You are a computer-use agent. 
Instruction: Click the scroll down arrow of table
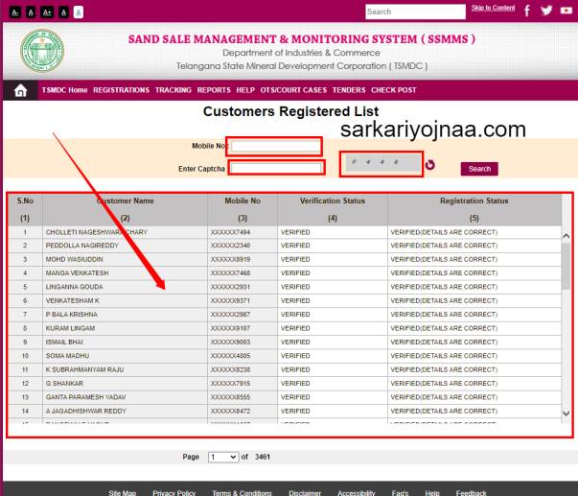pos(566,413)
